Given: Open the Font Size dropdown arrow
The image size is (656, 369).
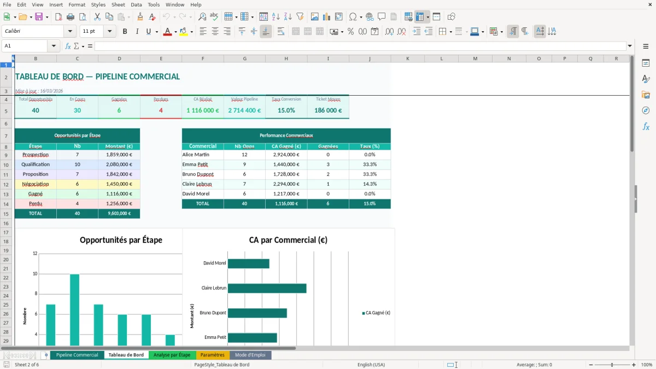Looking at the screenshot, I should coord(110,32).
